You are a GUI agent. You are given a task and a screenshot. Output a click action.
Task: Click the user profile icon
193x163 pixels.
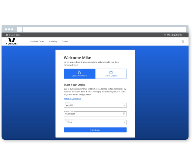tap(165, 35)
